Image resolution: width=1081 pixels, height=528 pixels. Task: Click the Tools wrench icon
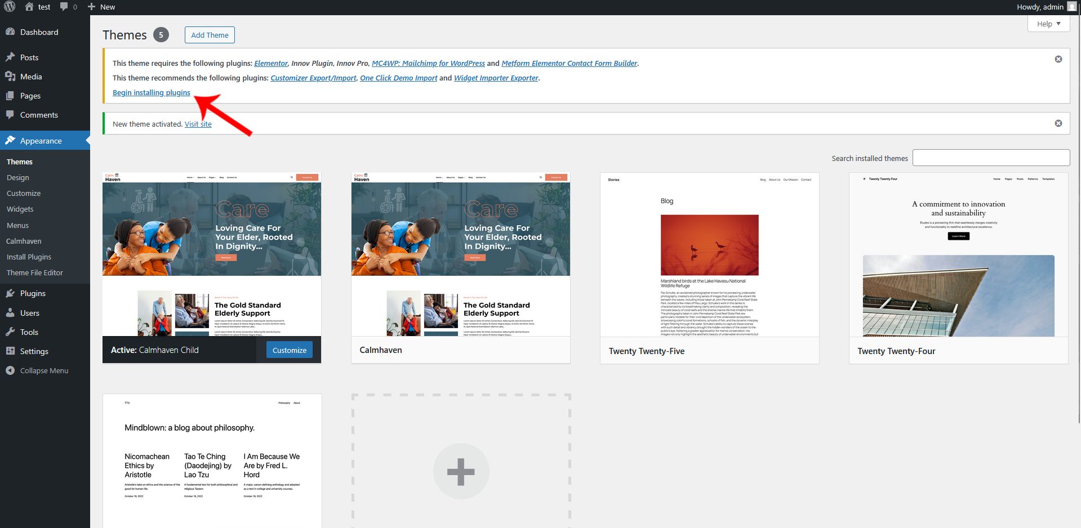pyautogui.click(x=10, y=332)
